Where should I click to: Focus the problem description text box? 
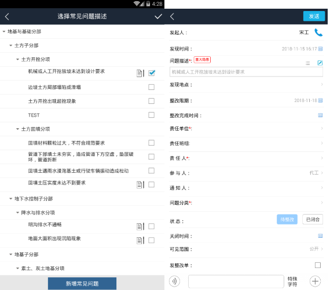pos(246,72)
